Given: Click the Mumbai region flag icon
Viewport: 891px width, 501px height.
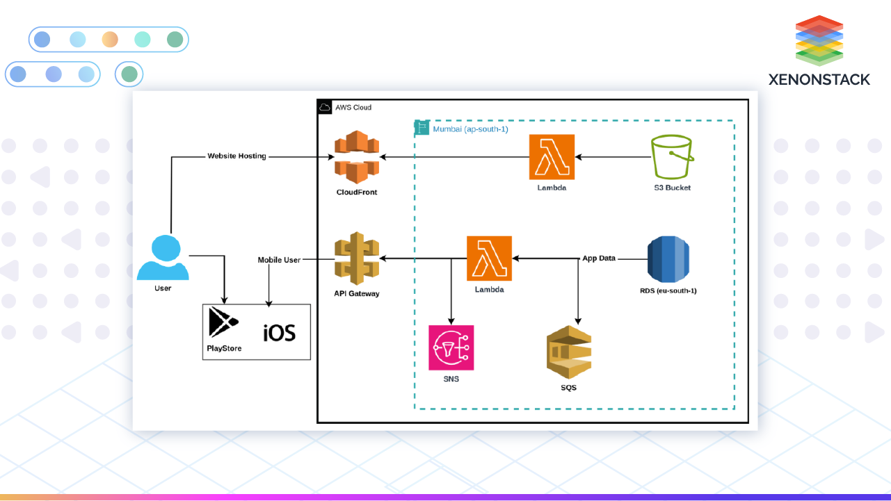Looking at the screenshot, I should click(x=422, y=128).
